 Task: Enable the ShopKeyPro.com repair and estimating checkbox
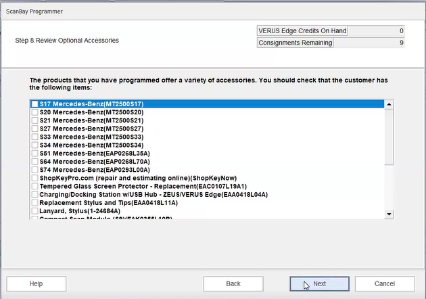click(x=34, y=178)
